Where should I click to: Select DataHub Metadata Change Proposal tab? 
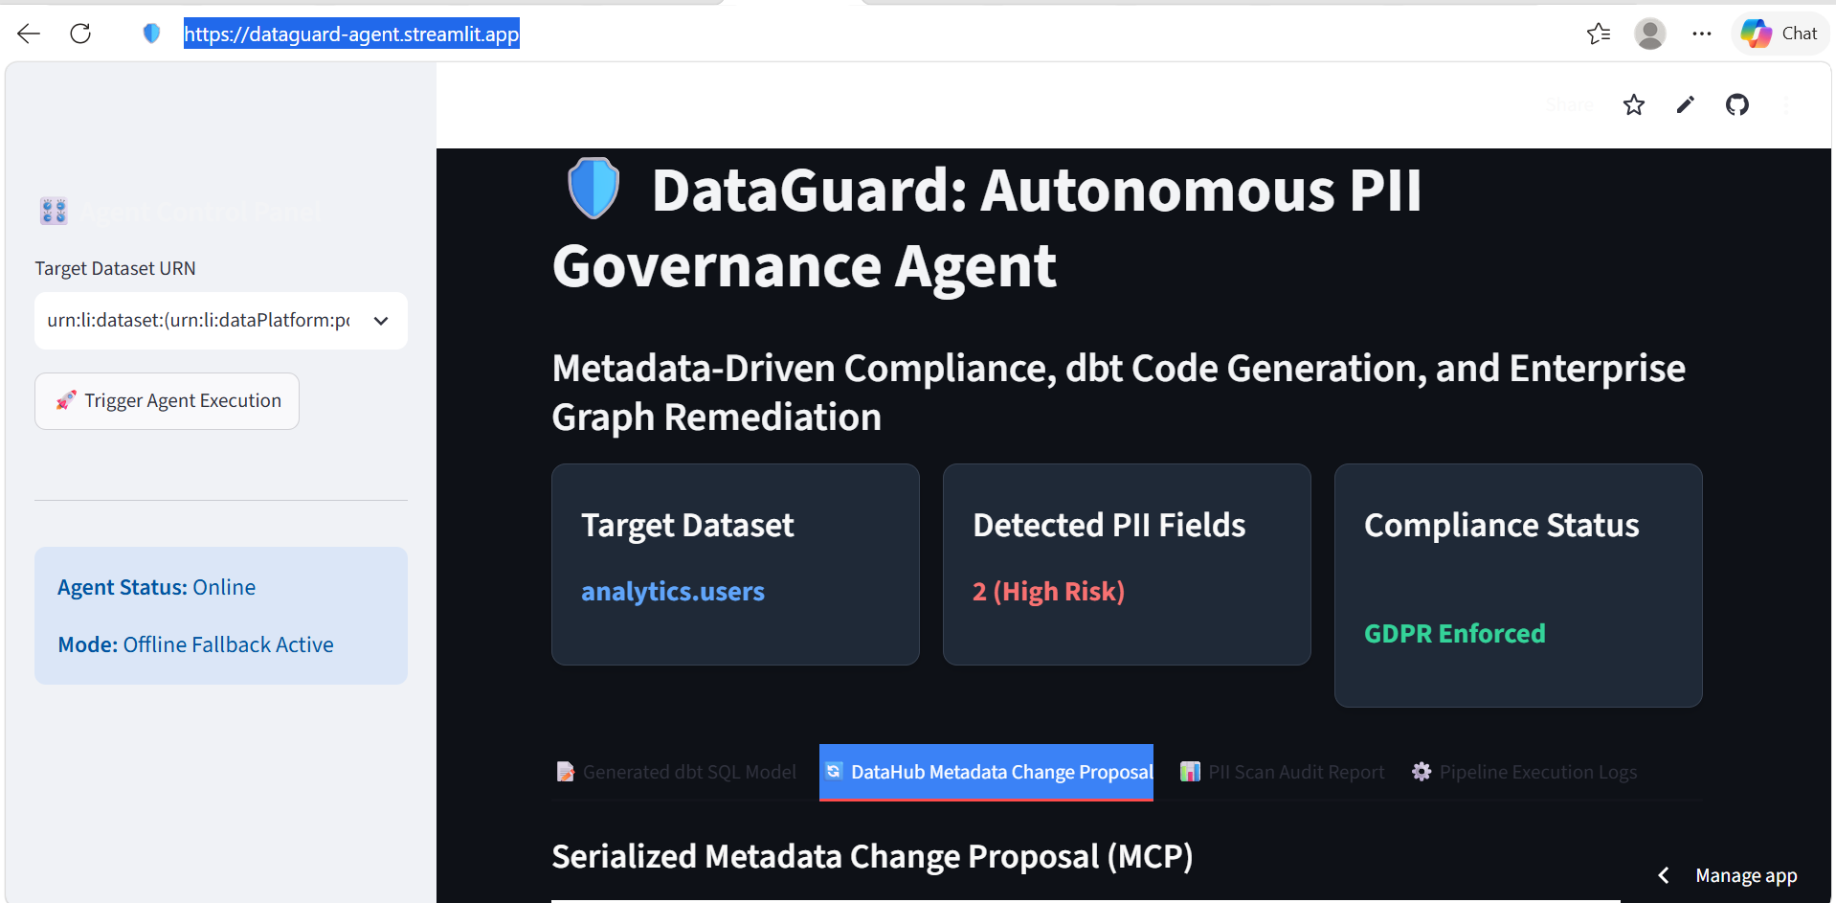tap(987, 772)
